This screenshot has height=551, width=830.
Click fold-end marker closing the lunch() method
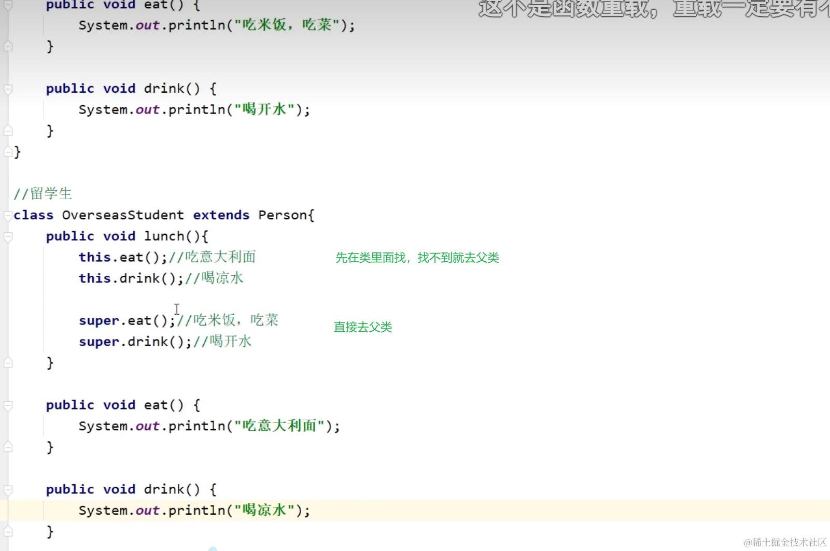click(x=8, y=363)
